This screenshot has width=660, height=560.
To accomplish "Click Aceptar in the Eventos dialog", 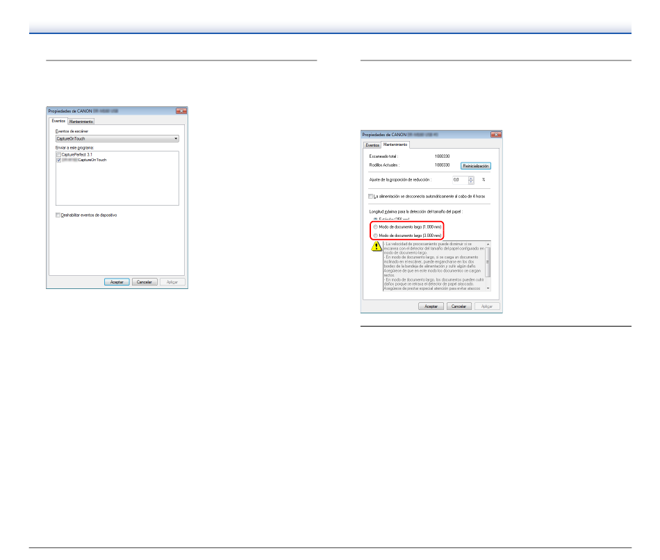I will [117, 282].
